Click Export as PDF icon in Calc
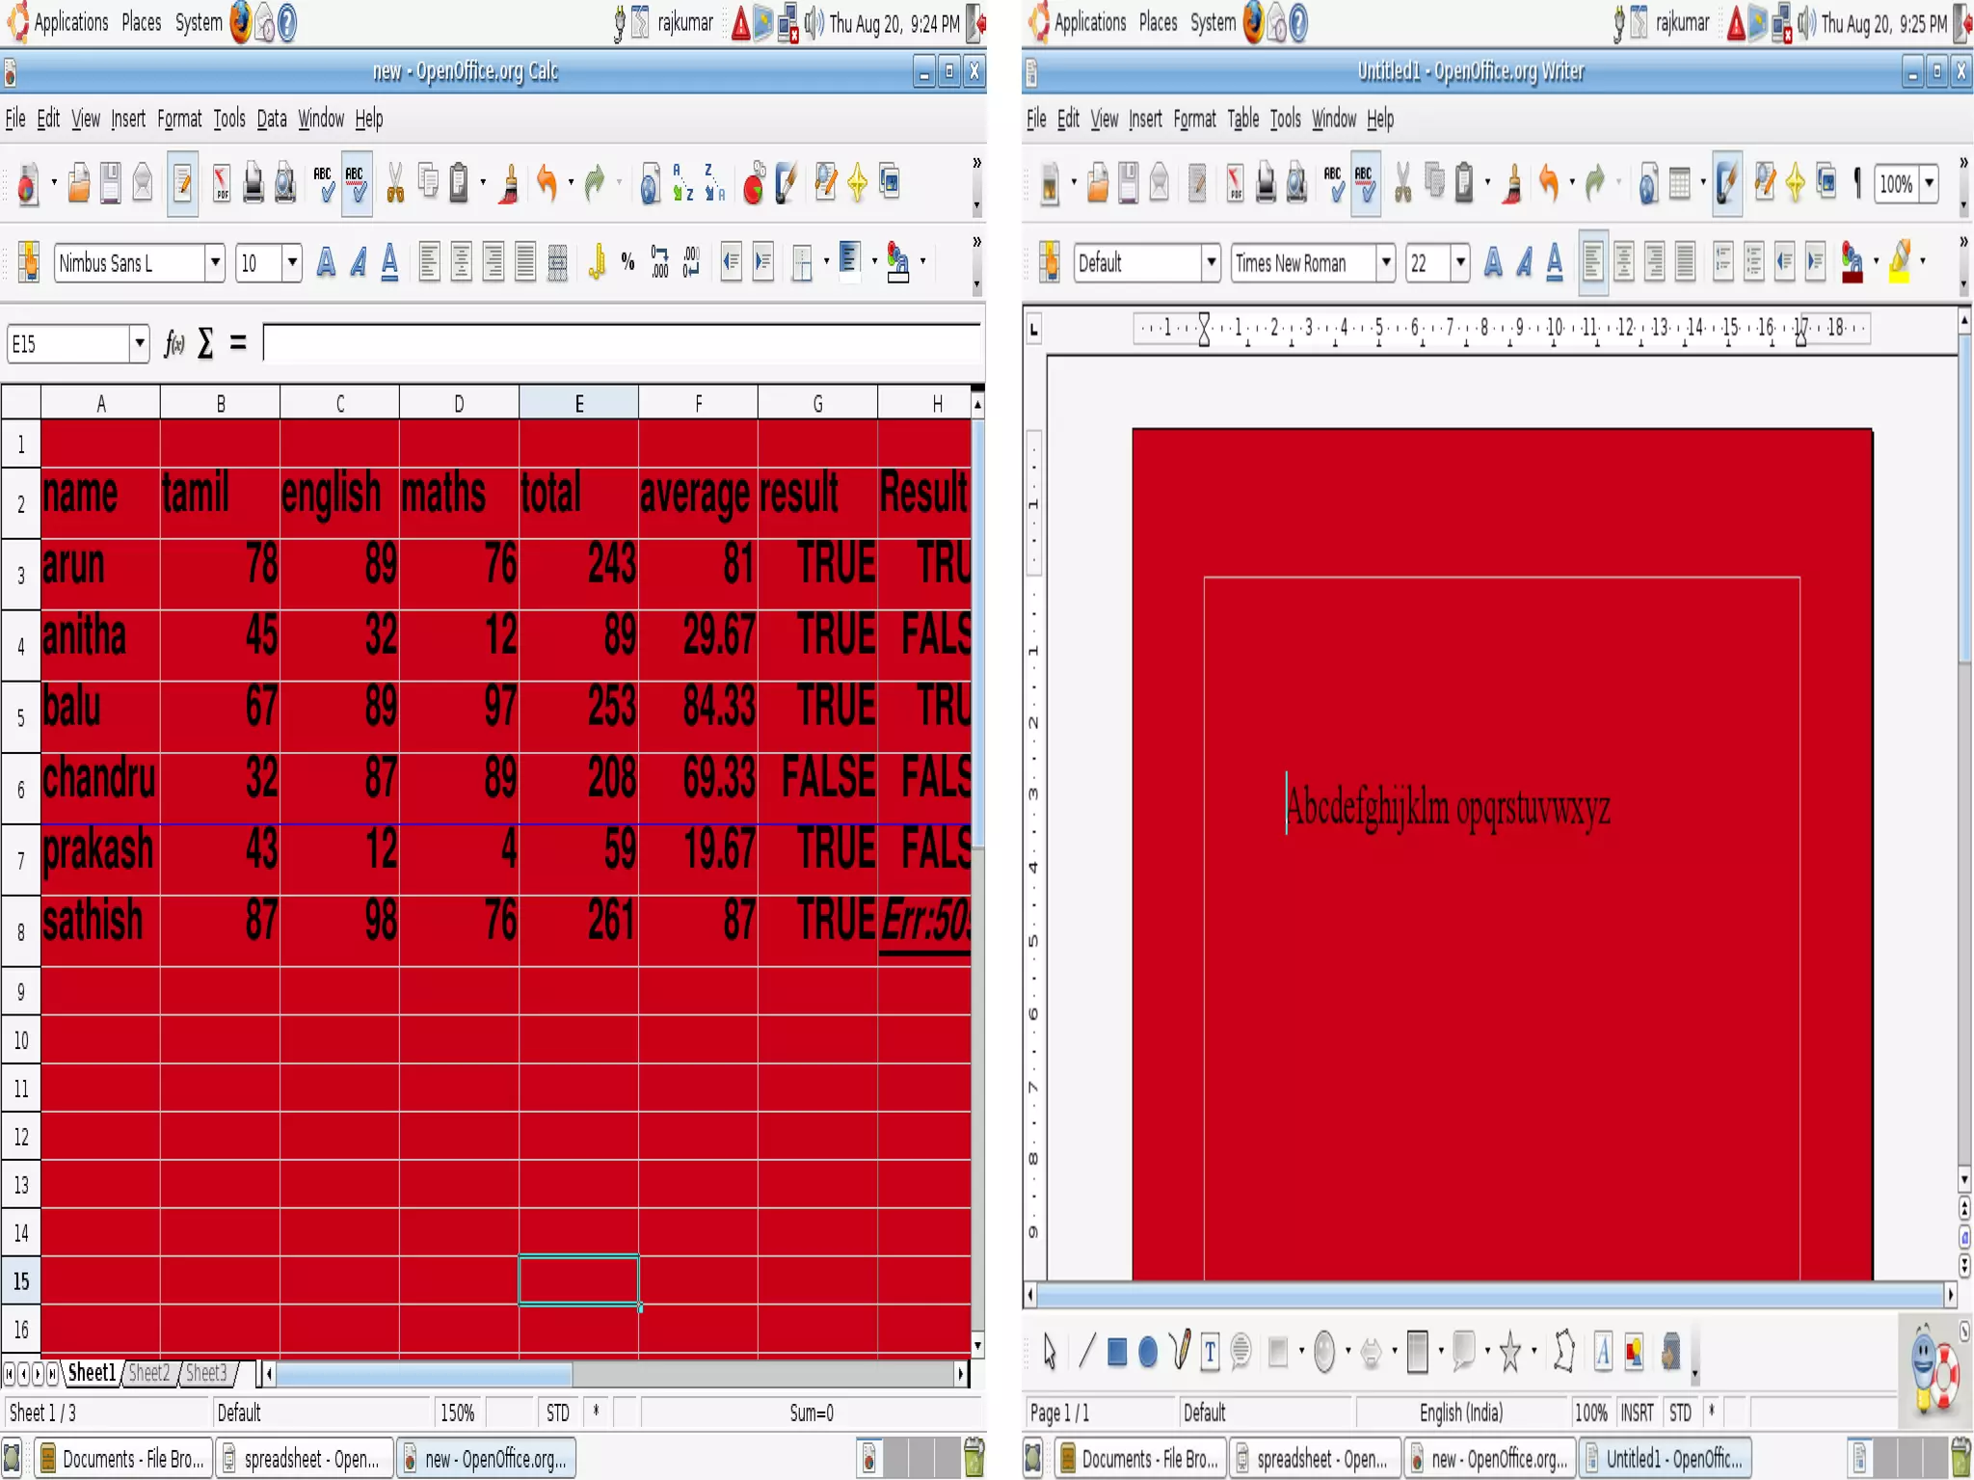The width and height of the screenshot is (1974, 1480). point(222,182)
